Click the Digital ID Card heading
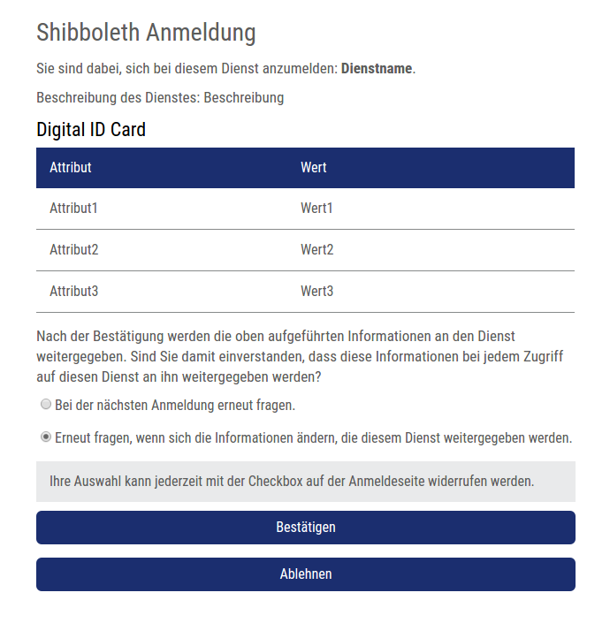Image resolution: width=610 pixels, height=623 pixels. coord(91,130)
